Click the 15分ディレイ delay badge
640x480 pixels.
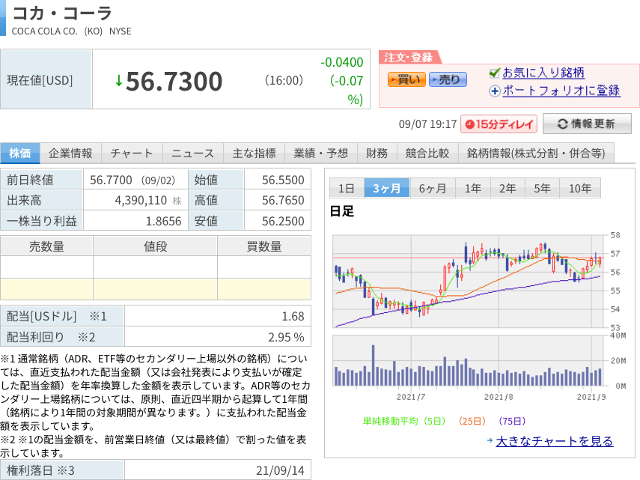point(499,124)
